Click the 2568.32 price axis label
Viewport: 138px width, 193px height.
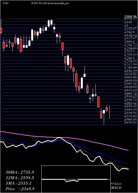tap(131, 103)
